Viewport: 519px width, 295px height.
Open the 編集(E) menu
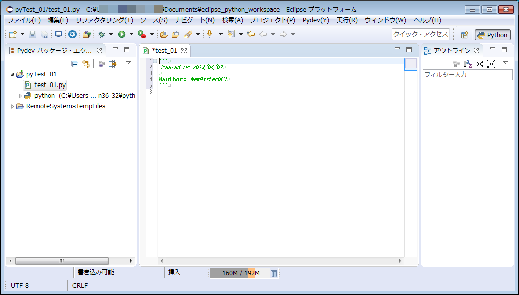[58, 20]
